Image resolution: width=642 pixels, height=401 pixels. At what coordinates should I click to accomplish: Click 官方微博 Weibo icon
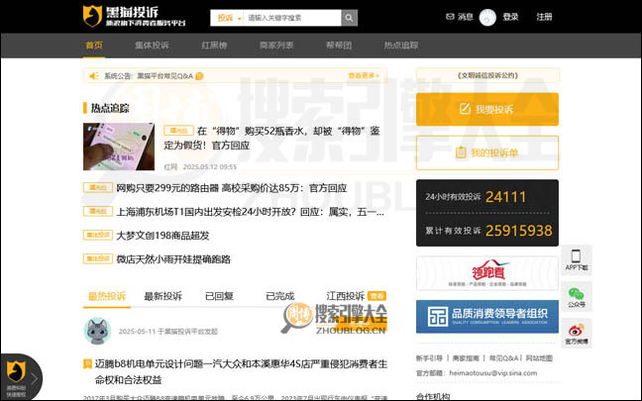pyautogui.click(x=576, y=333)
